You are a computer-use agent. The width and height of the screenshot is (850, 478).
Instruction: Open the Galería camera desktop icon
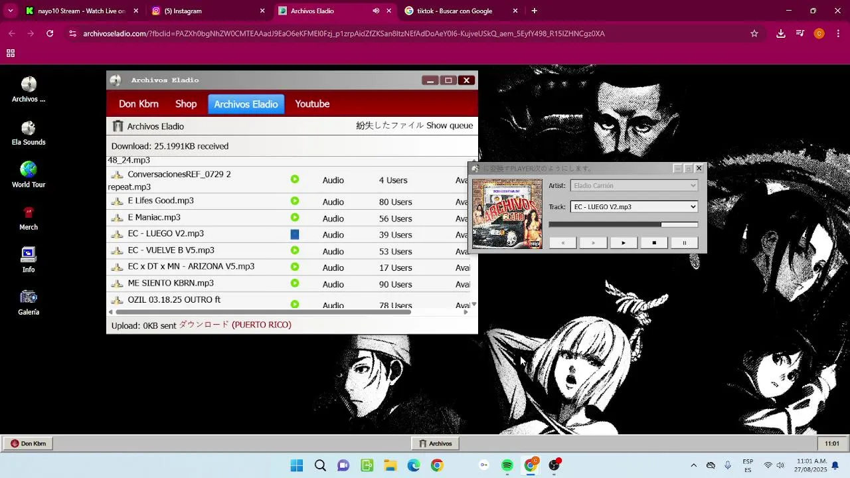coord(29,302)
